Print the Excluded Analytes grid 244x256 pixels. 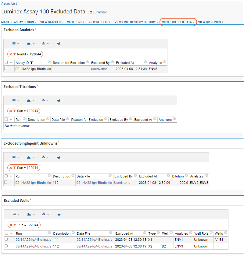[59, 44]
